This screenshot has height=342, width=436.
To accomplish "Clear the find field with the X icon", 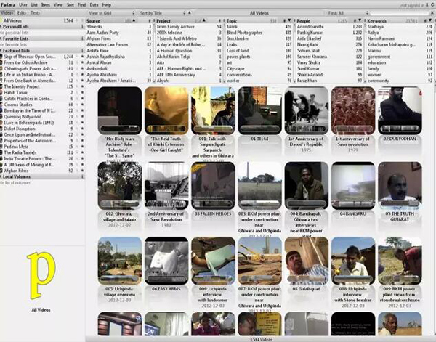I will coord(432,13).
